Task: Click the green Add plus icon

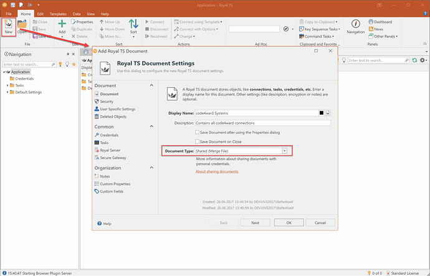Action: [62, 24]
